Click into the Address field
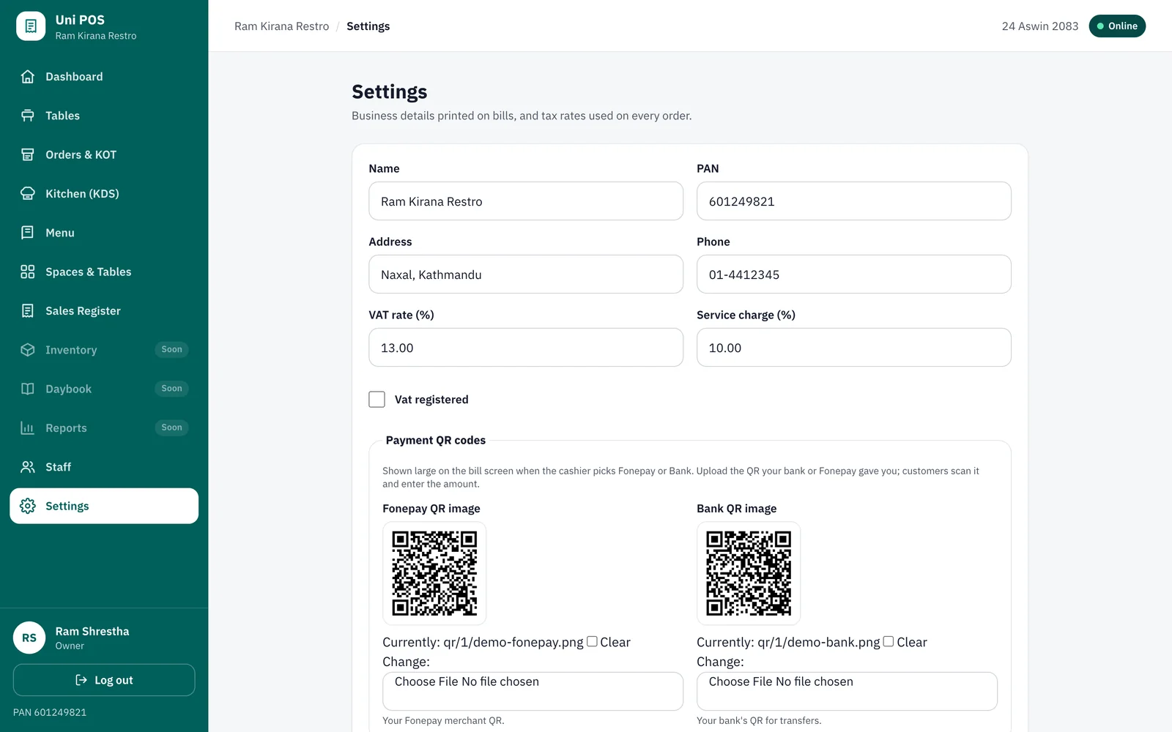The height and width of the screenshot is (732, 1172). point(526,274)
